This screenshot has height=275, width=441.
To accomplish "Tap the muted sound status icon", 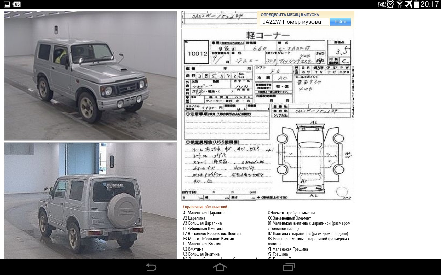I will click(382, 4).
